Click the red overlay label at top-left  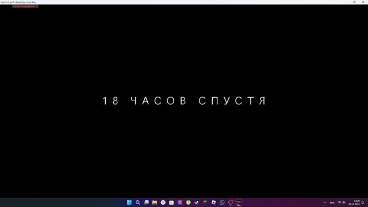[x=25, y=6]
